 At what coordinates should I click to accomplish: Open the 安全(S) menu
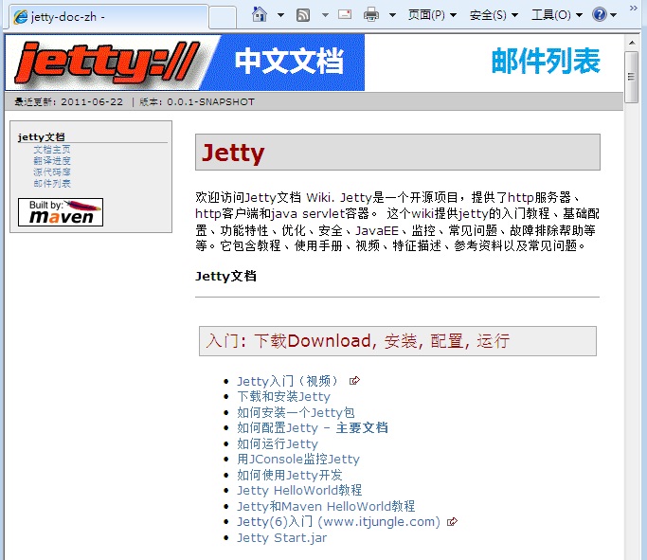click(x=494, y=15)
